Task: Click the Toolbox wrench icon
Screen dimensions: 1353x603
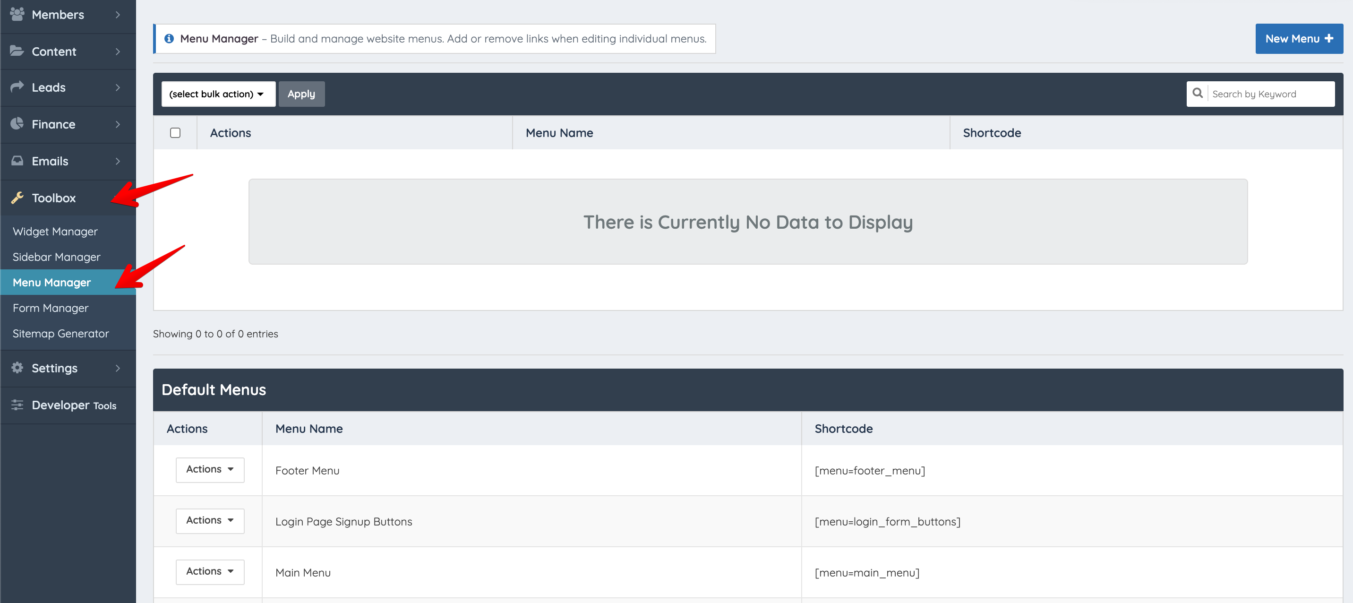Action: (x=17, y=198)
